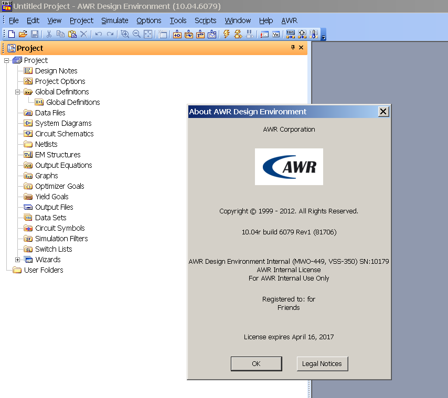The width and height of the screenshot is (448, 398).
Task: Open the File menu
Action: point(14,20)
